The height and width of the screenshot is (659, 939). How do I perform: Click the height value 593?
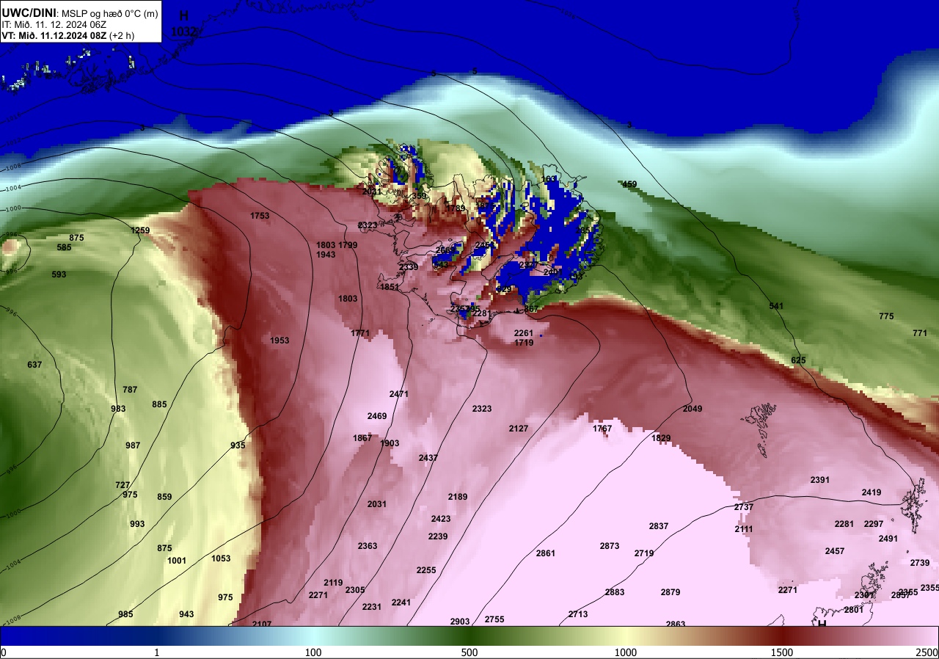[59, 274]
